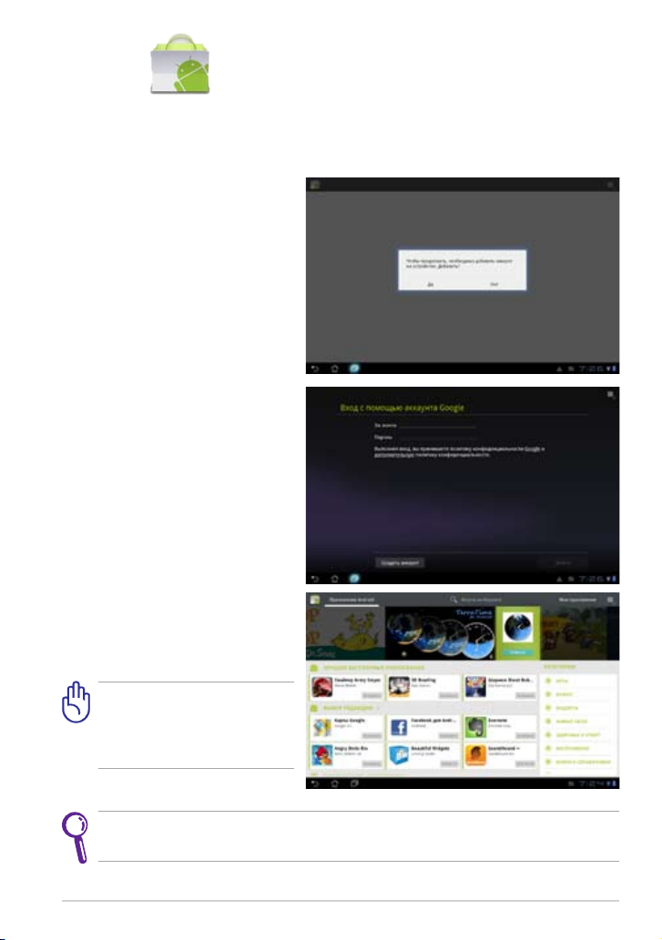Viewport: 662px width, 940px height.
Task: Choose 'Нет' in the add account dialog
Action: pos(494,284)
